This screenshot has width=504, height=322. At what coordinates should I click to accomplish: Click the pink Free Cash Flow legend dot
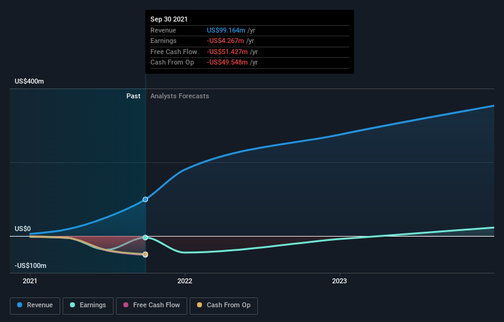coord(126,305)
